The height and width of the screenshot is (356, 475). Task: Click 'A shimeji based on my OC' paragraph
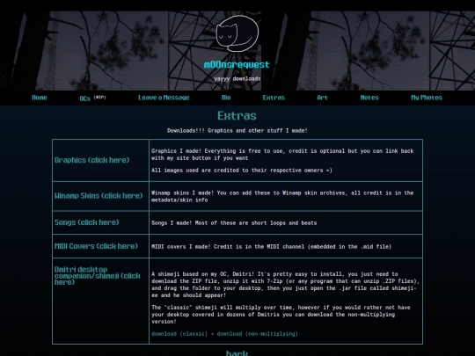click(x=285, y=285)
